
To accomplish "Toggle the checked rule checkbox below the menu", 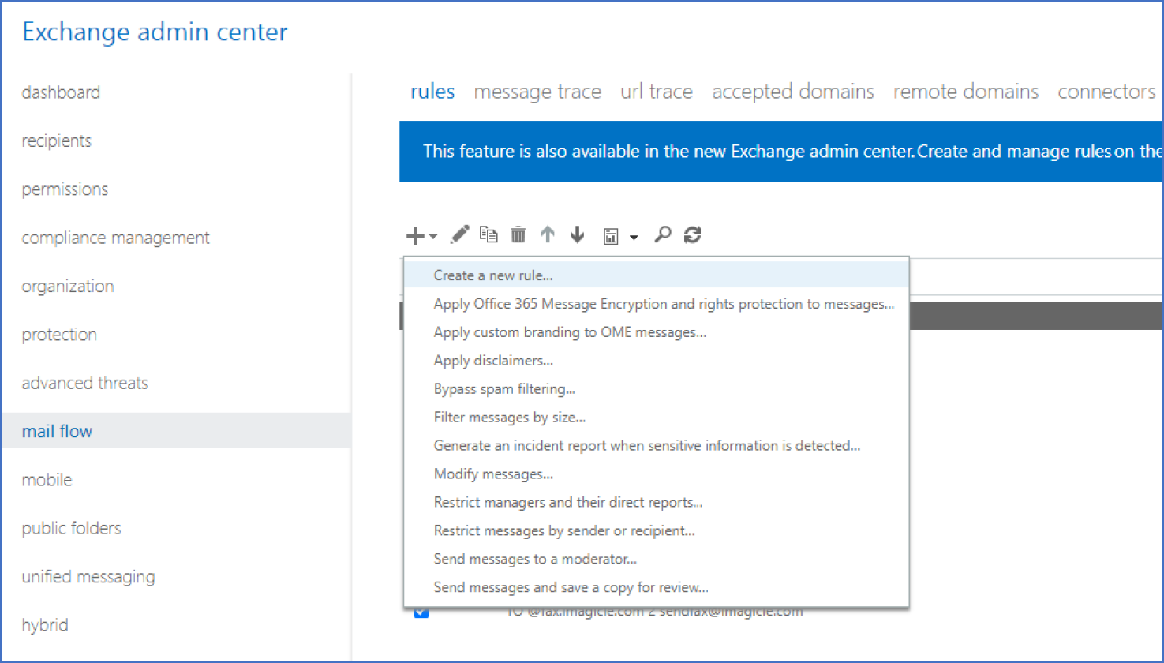I will tap(421, 612).
